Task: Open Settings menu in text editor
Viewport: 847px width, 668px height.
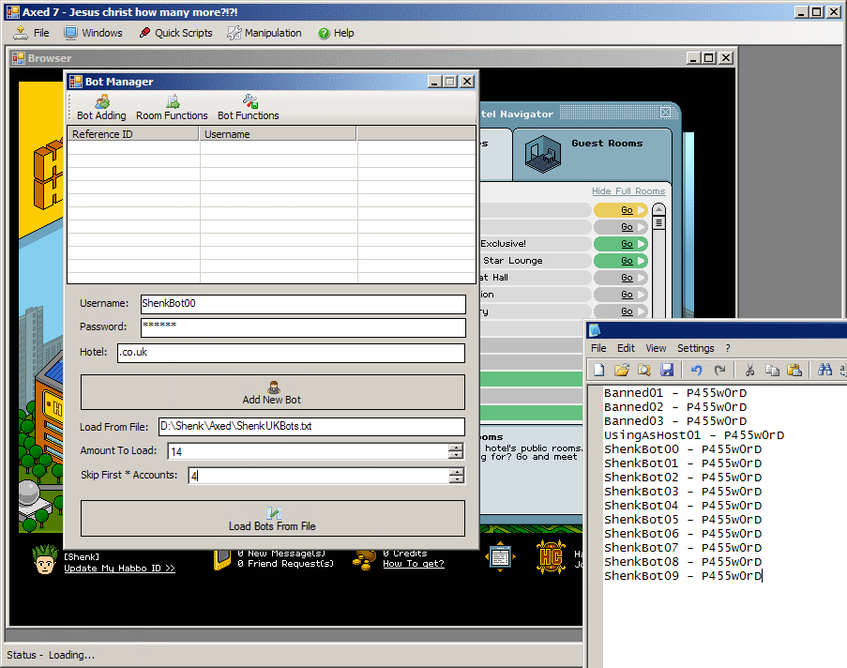Action: click(696, 349)
